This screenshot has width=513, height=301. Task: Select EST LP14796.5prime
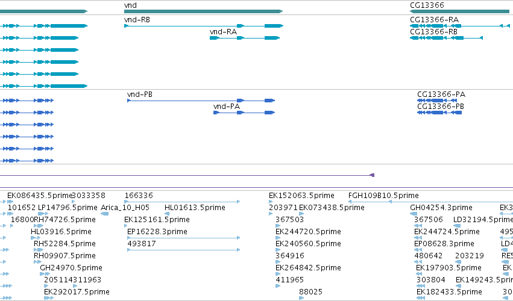(x=68, y=208)
